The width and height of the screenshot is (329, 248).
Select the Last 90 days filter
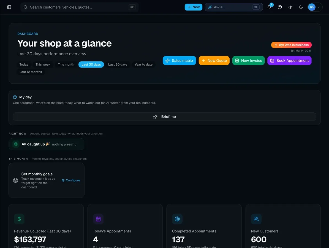click(118, 64)
